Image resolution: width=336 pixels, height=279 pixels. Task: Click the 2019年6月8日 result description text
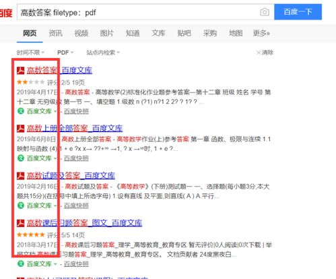pyautogui.click(x=144, y=144)
